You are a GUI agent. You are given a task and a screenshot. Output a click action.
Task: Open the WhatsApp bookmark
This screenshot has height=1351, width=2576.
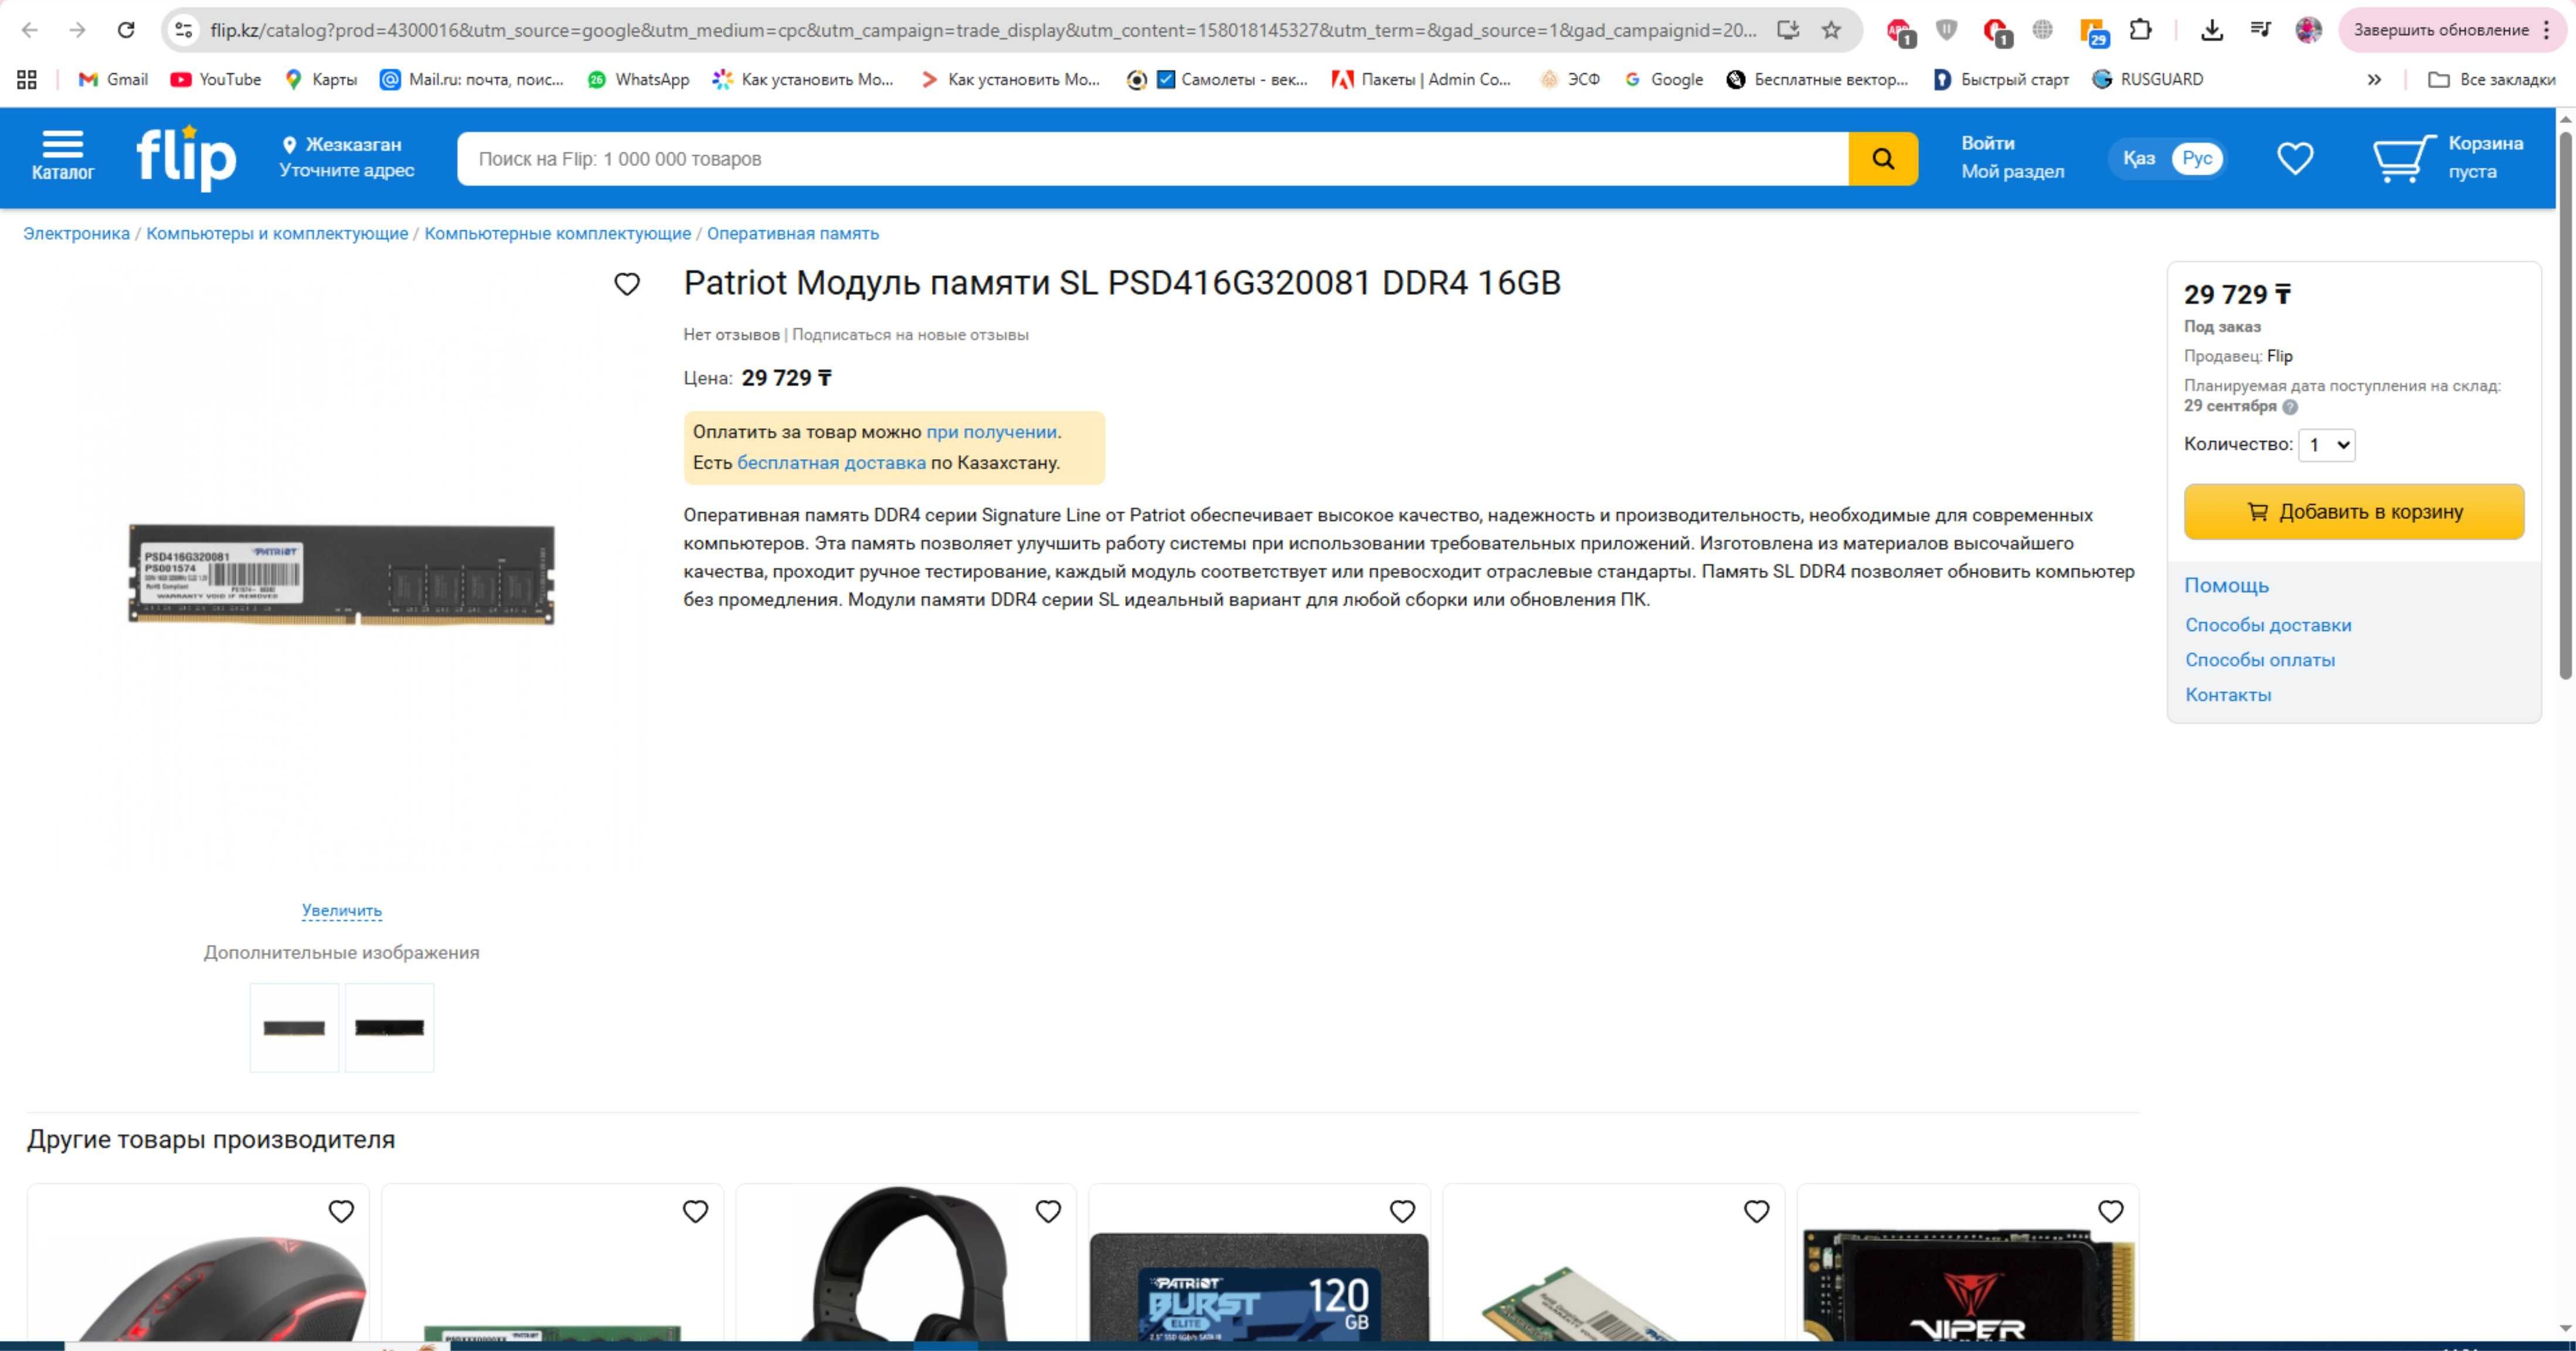(638, 79)
